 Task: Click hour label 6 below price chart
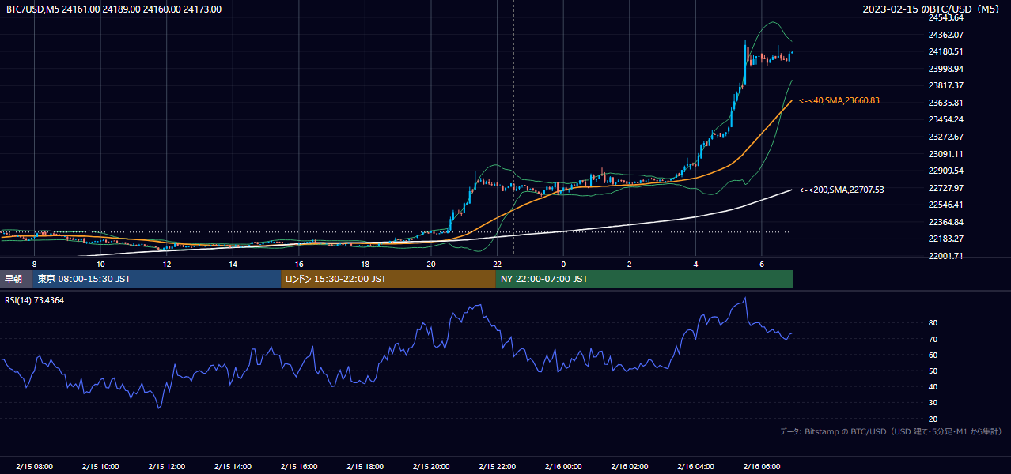coord(761,264)
